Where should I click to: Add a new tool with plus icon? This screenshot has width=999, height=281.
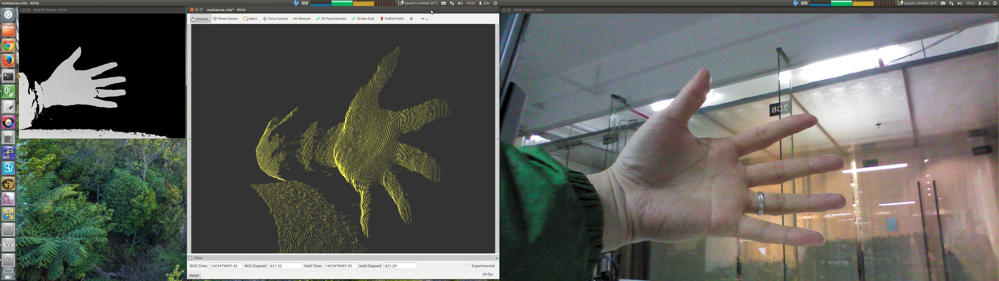click(x=411, y=19)
